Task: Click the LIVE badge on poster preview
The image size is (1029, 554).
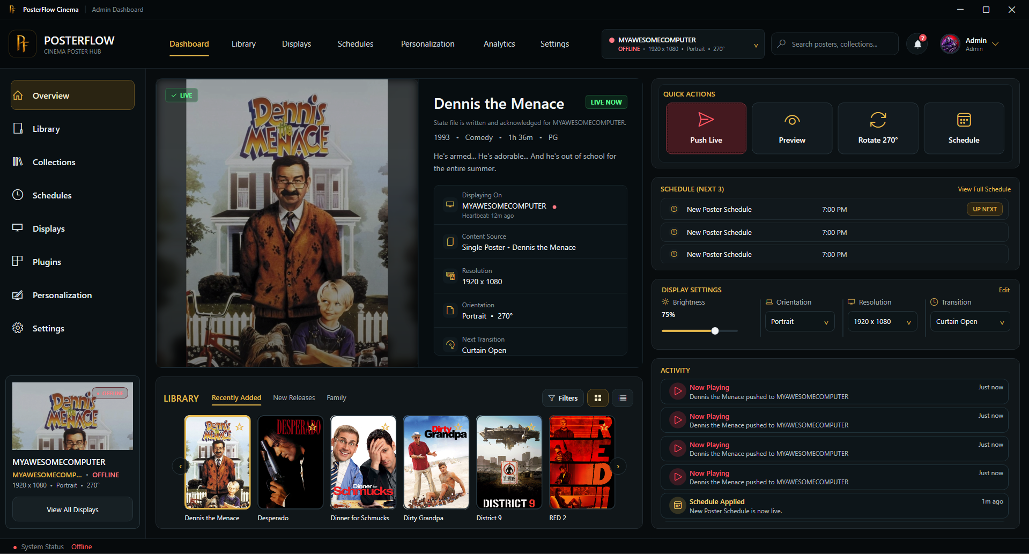Action: (181, 95)
